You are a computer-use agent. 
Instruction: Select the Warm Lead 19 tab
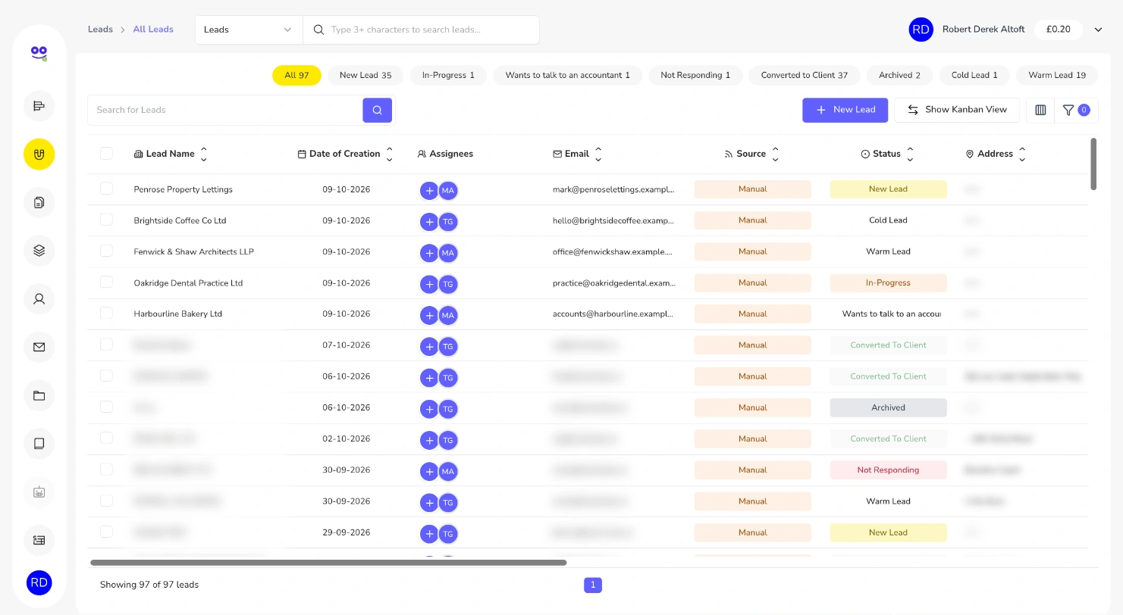coord(1057,75)
